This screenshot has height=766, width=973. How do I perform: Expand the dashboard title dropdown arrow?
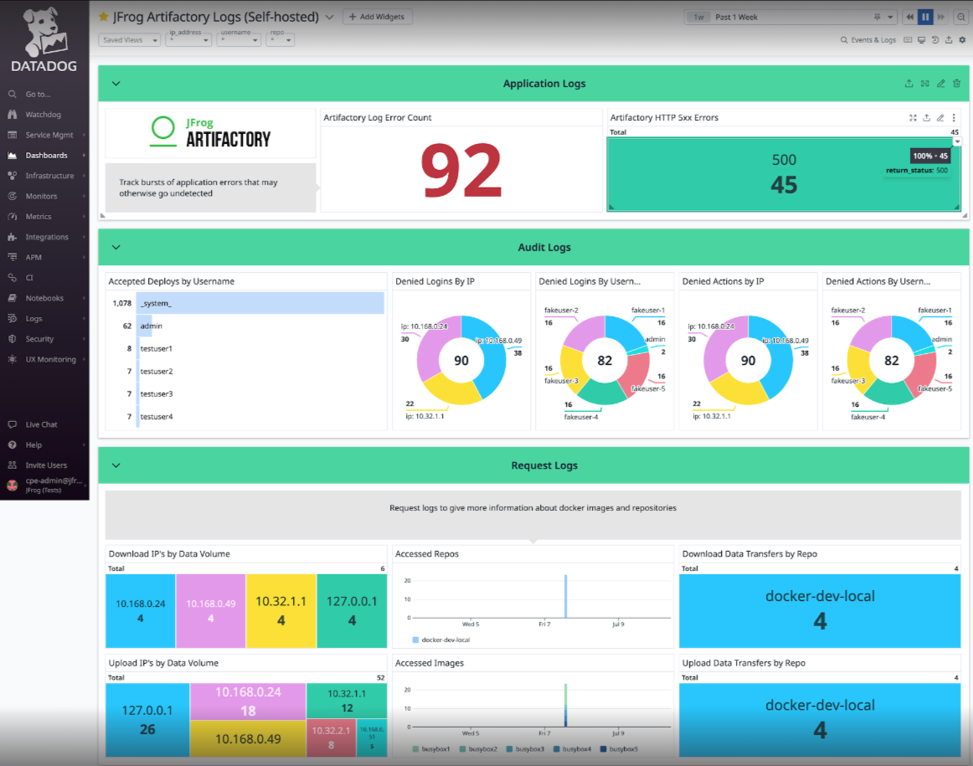329,16
